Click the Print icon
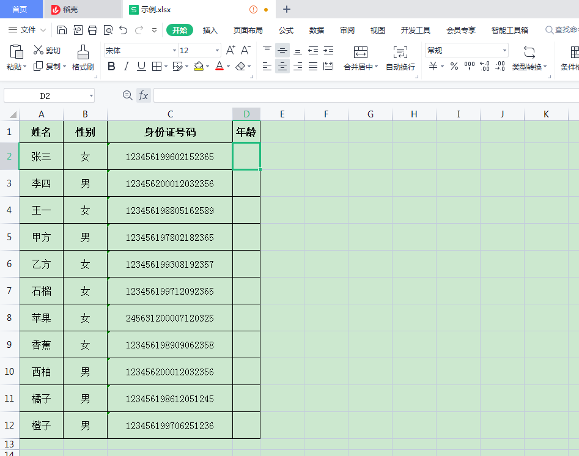579x456 pixels. [92, 30]
